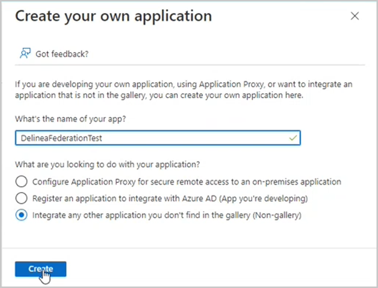This screenshot has width=378, height=288.
Task: Click the feedback person icon
Action: (x=24, y=53)
